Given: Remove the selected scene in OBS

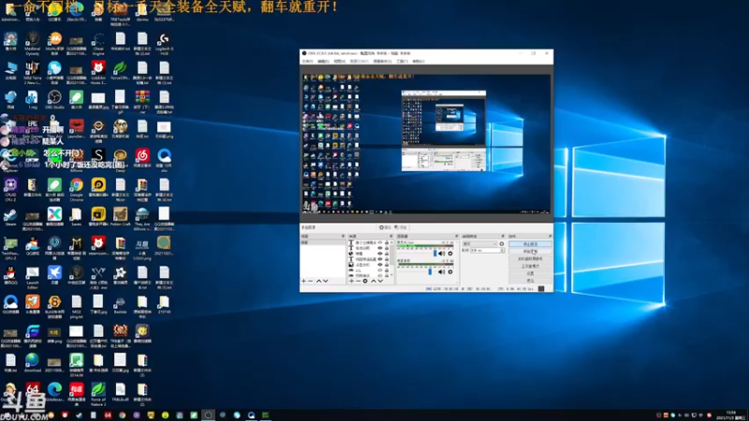Looking at the screenshot, I should tap(310, 281).
